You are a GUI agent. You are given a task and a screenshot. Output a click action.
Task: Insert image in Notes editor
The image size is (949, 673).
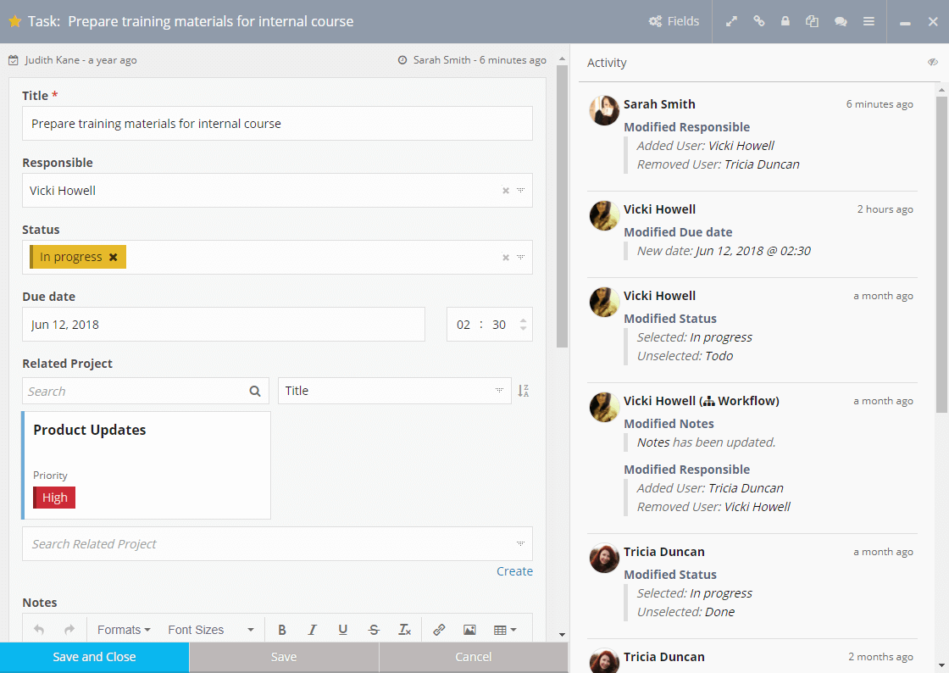pos(469,630)
